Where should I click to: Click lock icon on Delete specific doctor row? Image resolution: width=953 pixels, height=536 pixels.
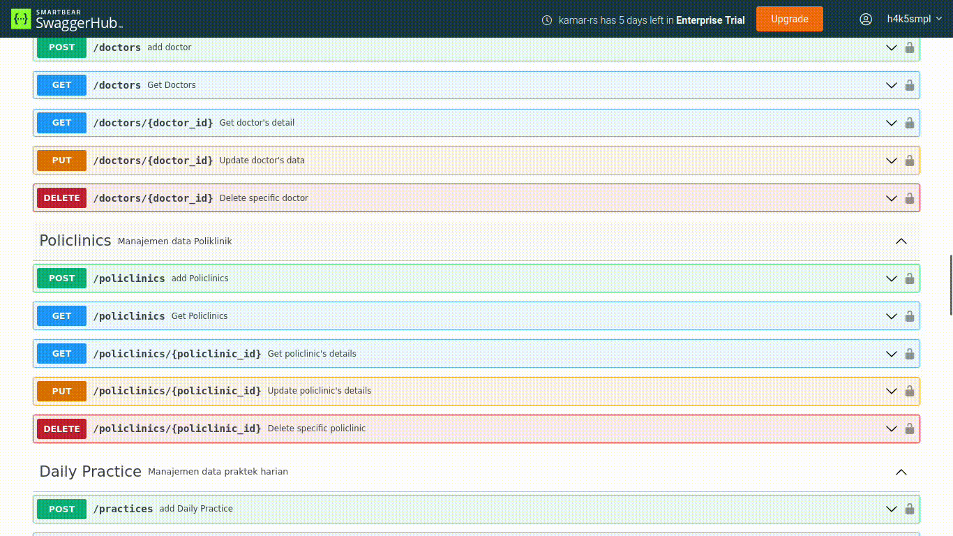910,198
